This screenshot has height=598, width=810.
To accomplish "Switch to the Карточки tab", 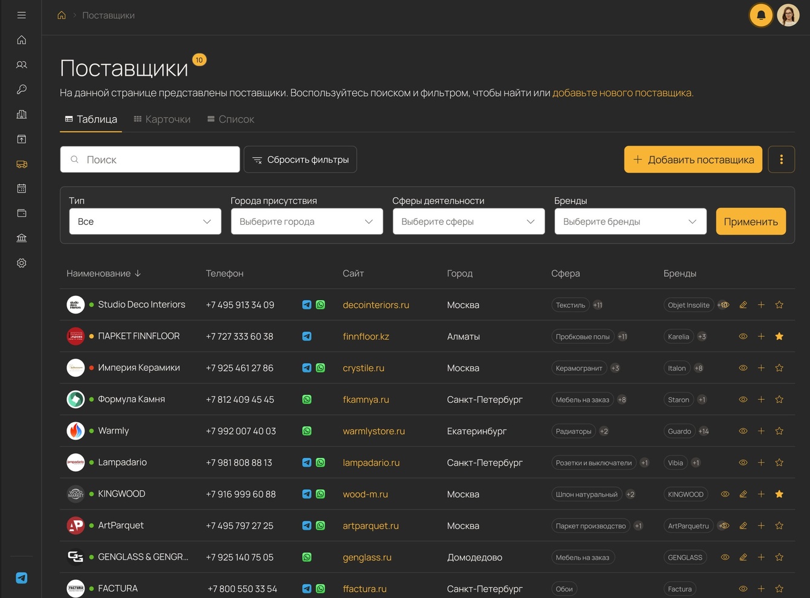I will pos(162,120).
